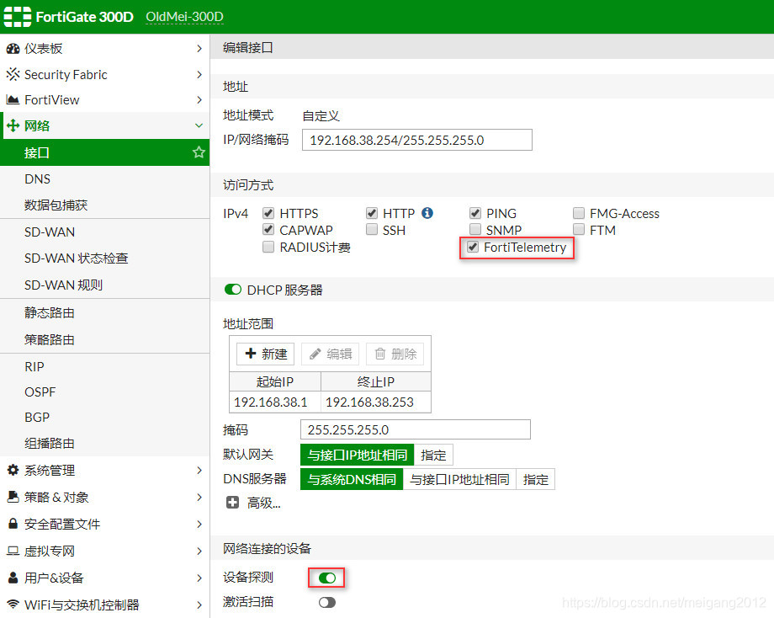
Task: Click the 掩码 input field
Action: point(416,429)
